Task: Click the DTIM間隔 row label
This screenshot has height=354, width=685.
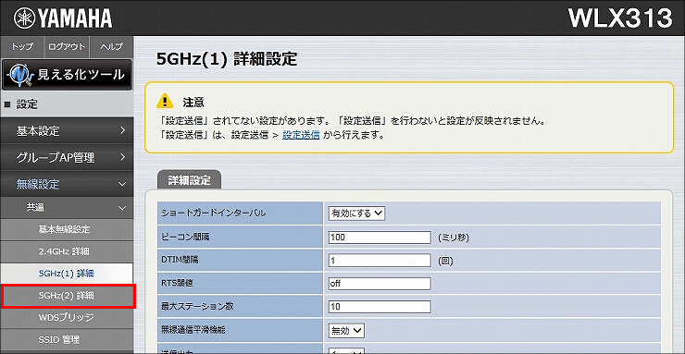Action: (x=180, y=261)
